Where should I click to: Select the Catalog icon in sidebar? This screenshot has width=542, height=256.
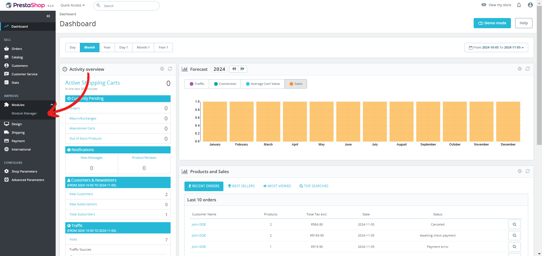[x=6, y=57]
